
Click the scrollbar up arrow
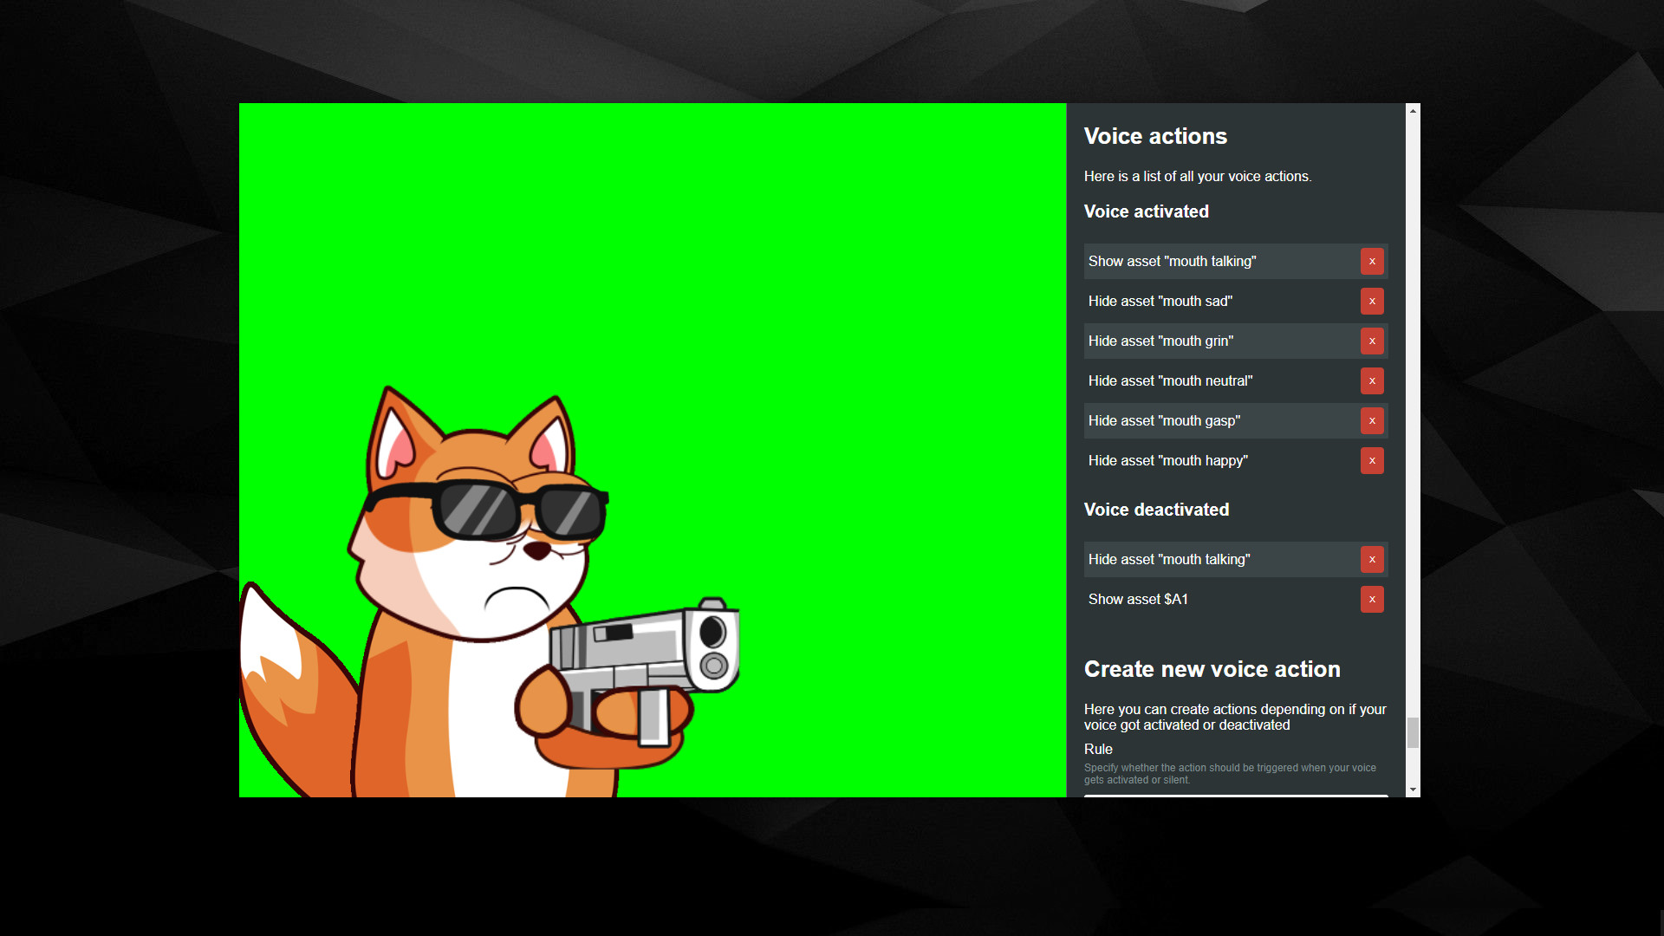1413,110
